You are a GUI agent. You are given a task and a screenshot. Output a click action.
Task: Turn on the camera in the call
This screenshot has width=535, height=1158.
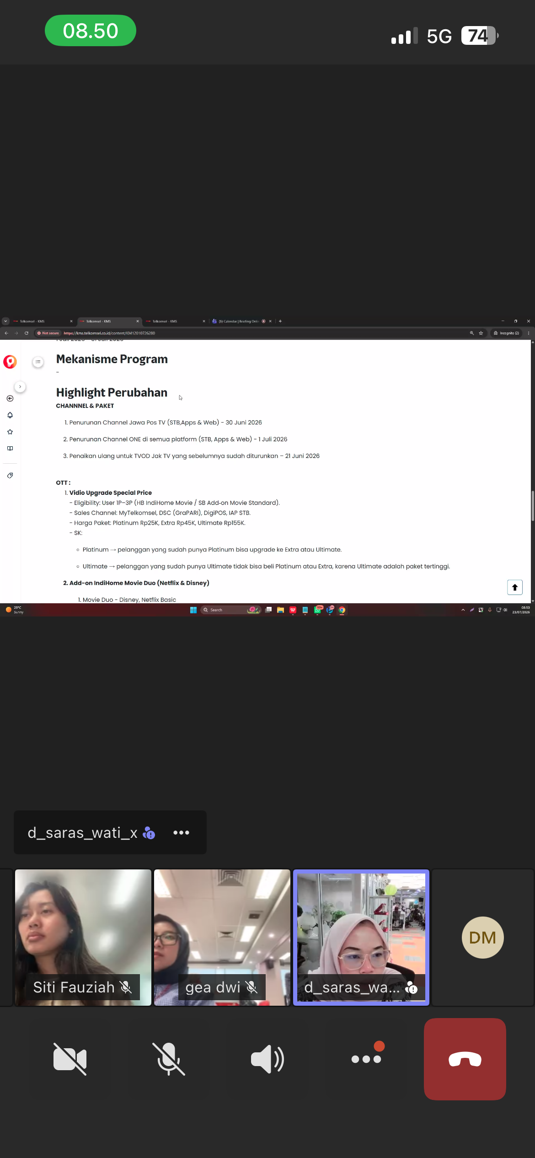point(70,1059)
